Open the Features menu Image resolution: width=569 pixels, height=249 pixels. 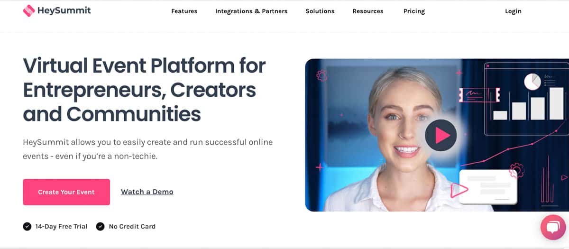pyautogui.click(x=184, y=11)
